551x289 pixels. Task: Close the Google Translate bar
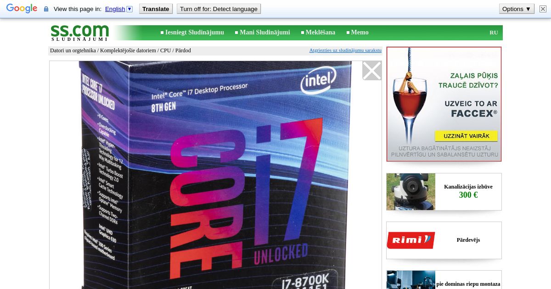click(543, 9)
